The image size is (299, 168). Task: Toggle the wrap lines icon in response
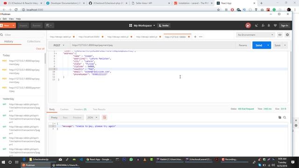104,117
